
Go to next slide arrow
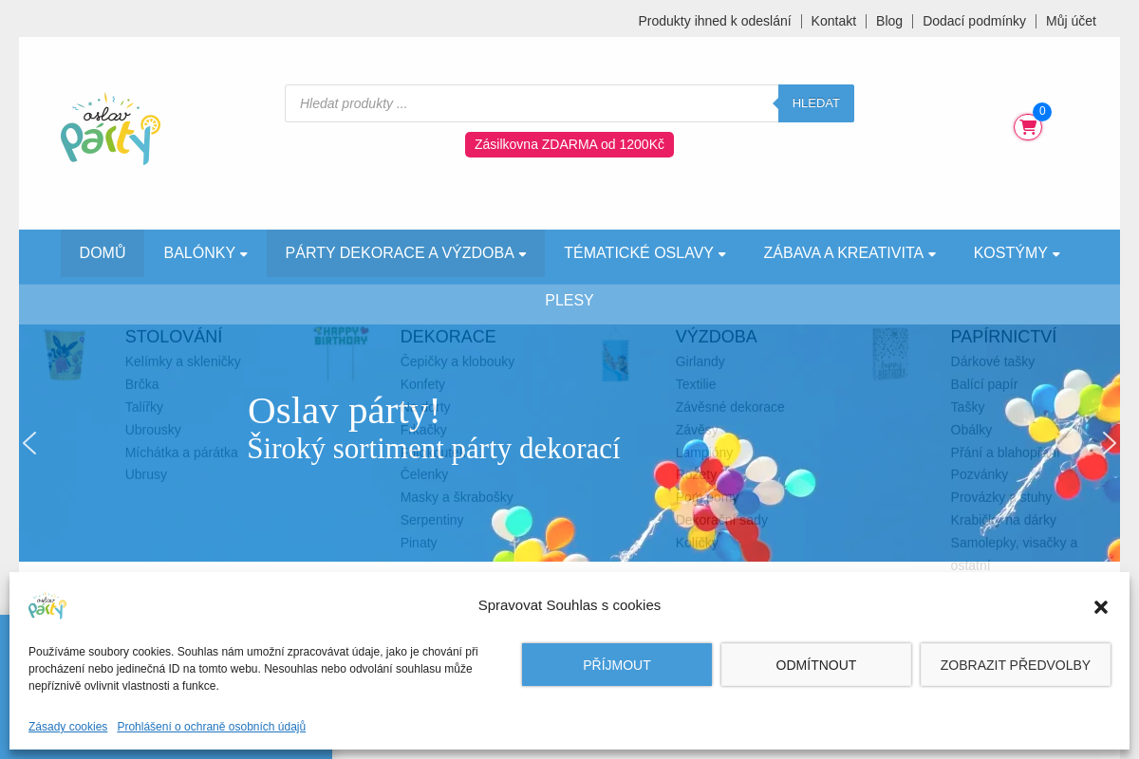click(x=1109, y=443)
